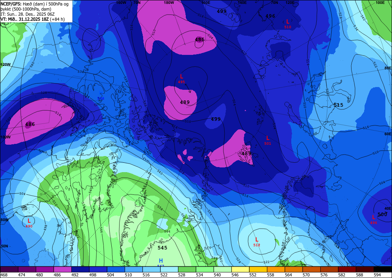Pick the 588 maroon legend swatch
The width and height of the screenshot is (392, 278).
tap(365, 269)
